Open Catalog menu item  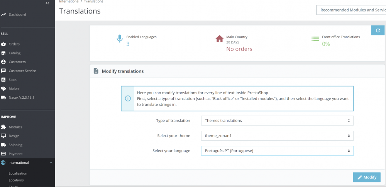tap(15, 53)
